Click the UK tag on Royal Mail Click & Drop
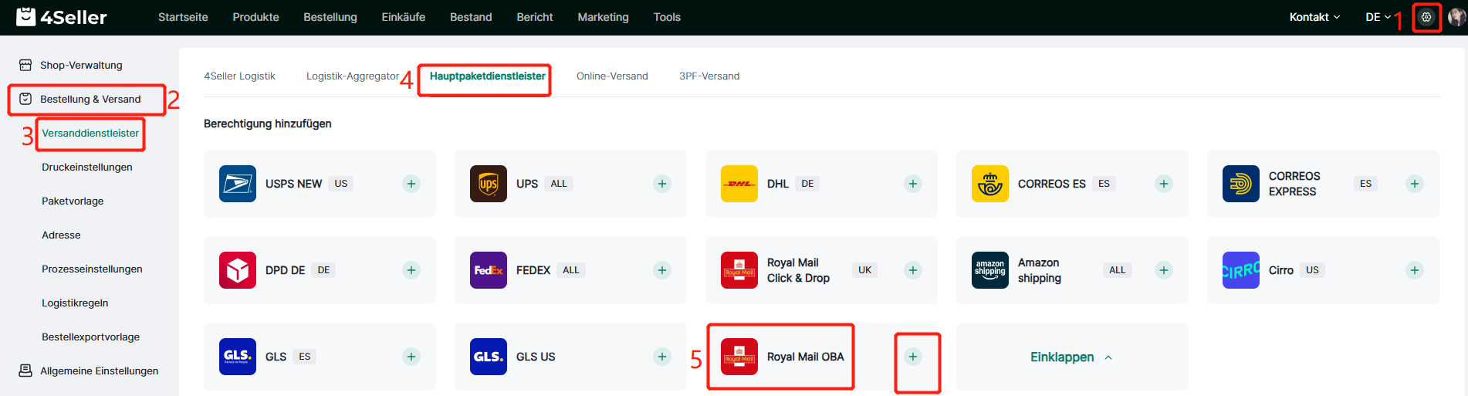The height and width of the screenshot is (396, 1468). tap(864, 270)
